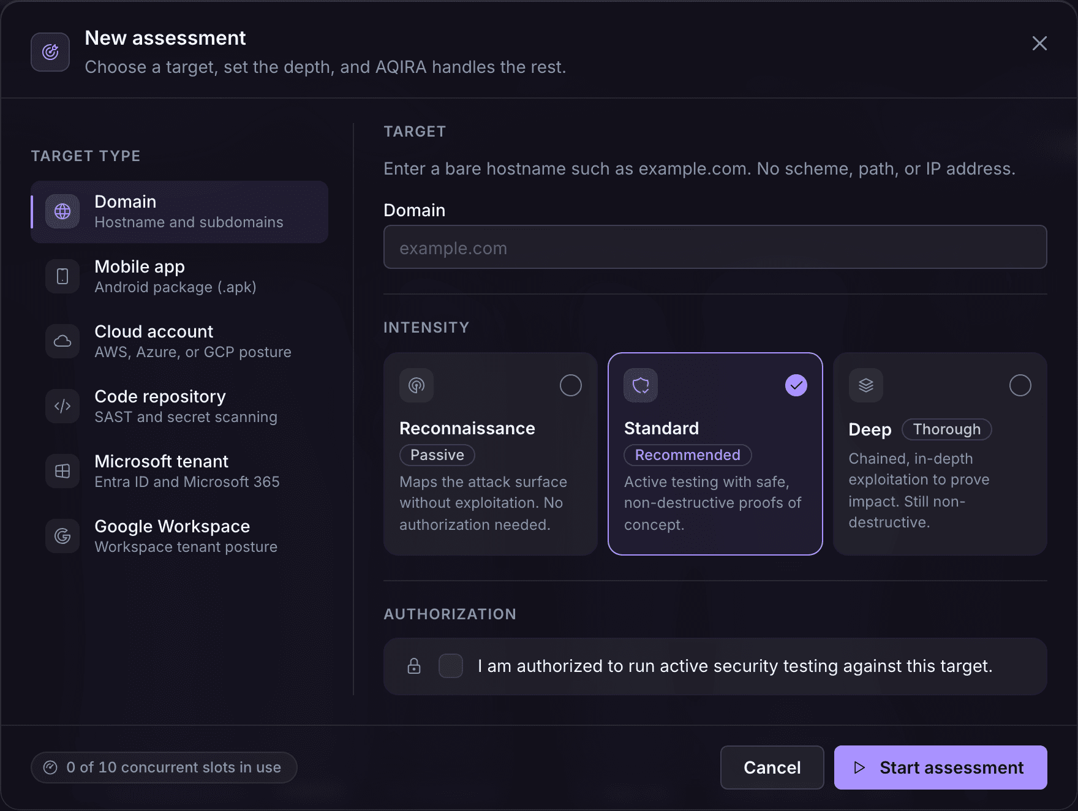The image size is (1078, 811).
Task: Select the Reconnaissance intensity radio button
Action: pyautogui.click(x=571, y=385)
